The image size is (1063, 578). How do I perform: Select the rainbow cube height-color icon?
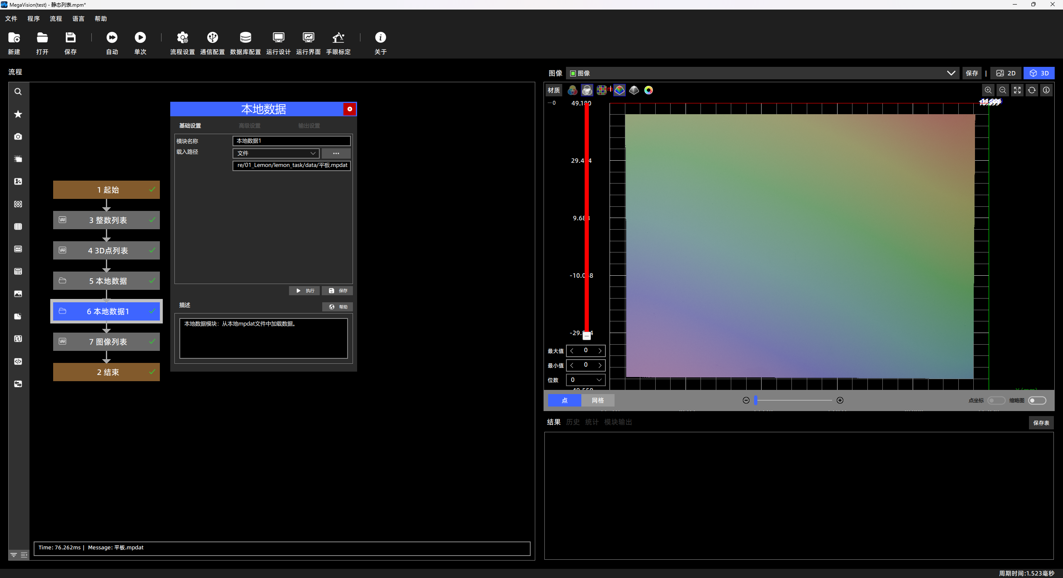[620, 90]
